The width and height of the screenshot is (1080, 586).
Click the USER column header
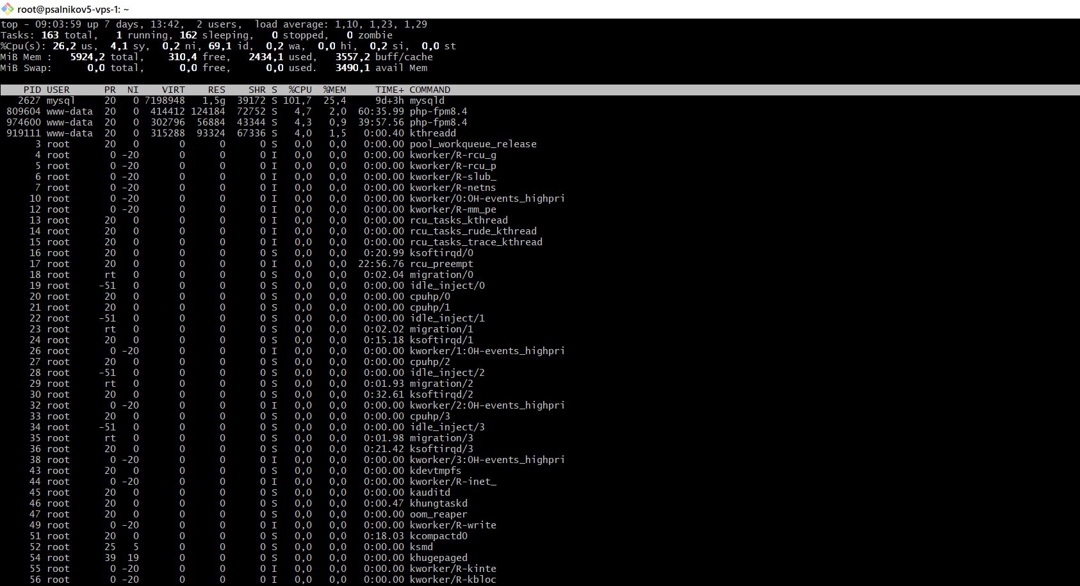[58, 90]
